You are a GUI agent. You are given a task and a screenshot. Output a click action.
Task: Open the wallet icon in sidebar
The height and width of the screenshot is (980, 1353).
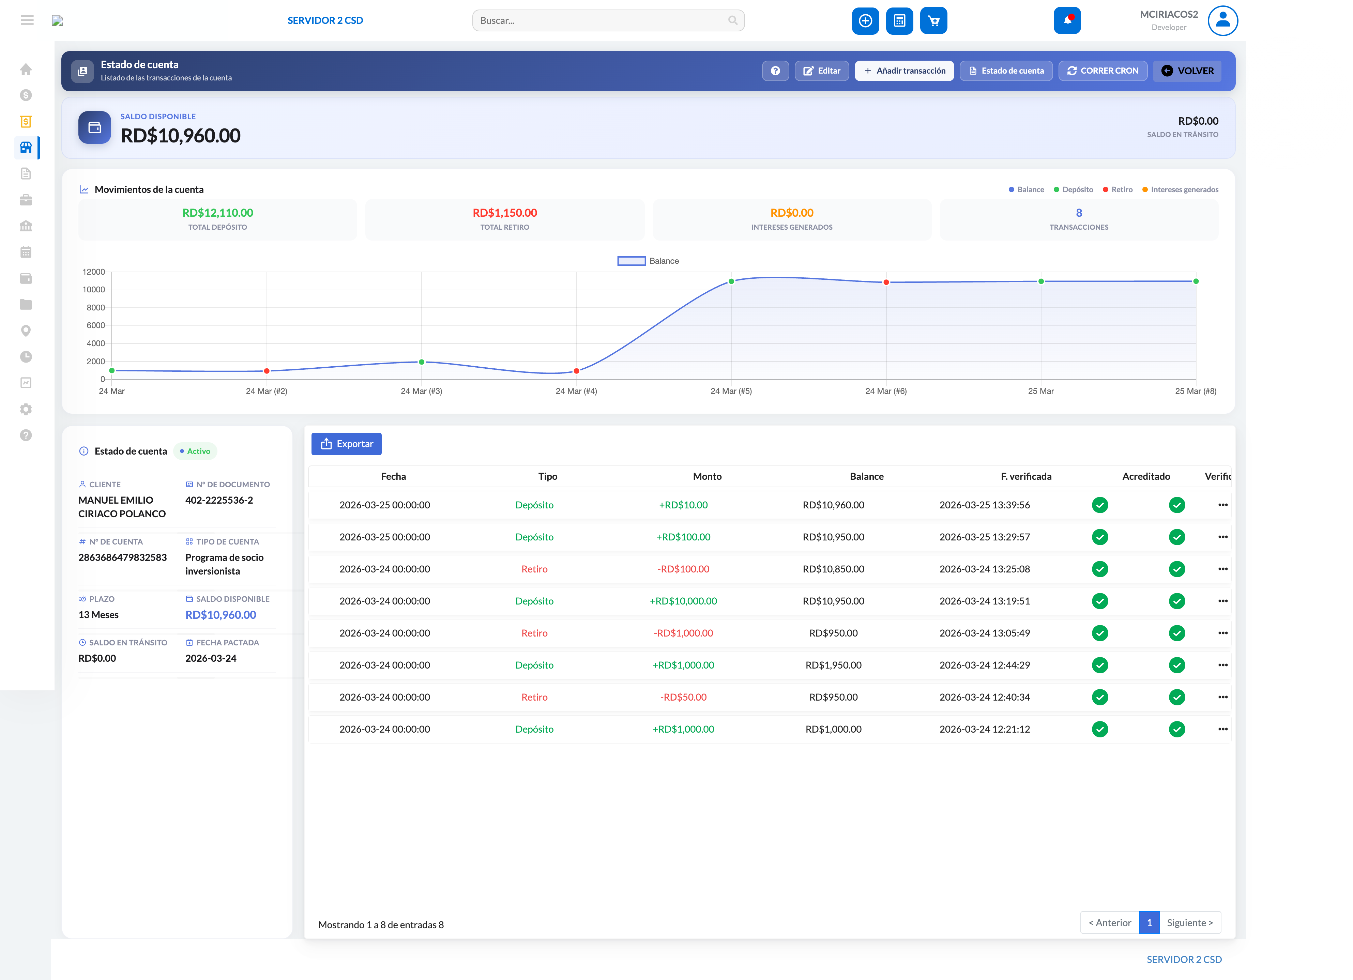coord(26,278)
